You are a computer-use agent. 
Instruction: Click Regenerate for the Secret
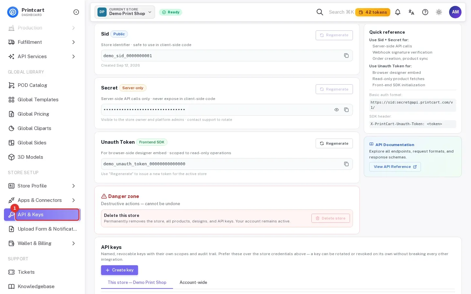(334, 89)
